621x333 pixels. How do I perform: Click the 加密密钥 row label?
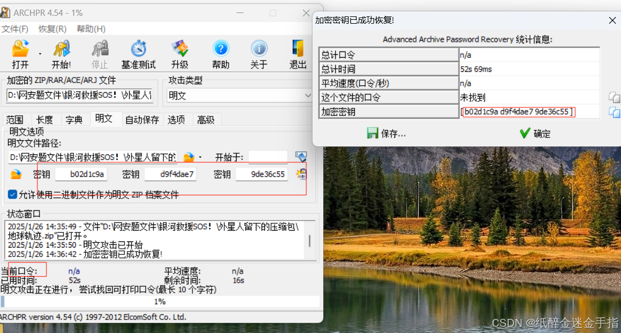[x=388, y=112]
